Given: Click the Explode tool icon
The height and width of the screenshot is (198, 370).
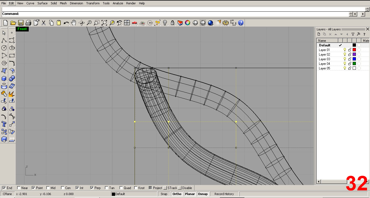Looking at the screenshot, I should click(12, 94).
